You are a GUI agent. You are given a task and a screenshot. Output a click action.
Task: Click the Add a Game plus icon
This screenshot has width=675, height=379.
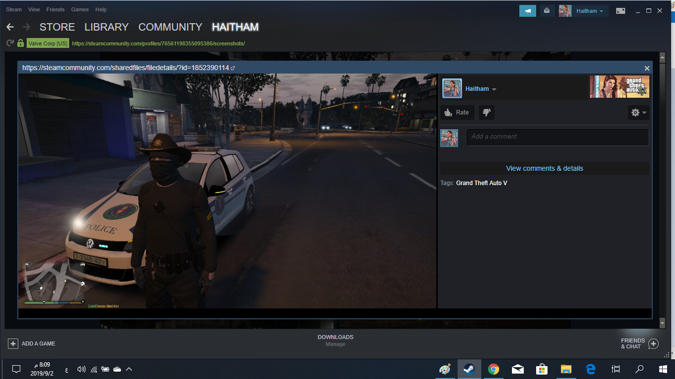coord(13,343)
